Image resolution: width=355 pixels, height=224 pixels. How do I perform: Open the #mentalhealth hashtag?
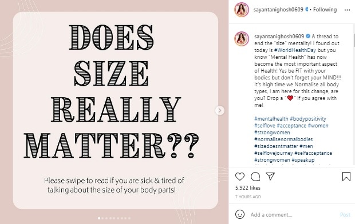[271, 119]
